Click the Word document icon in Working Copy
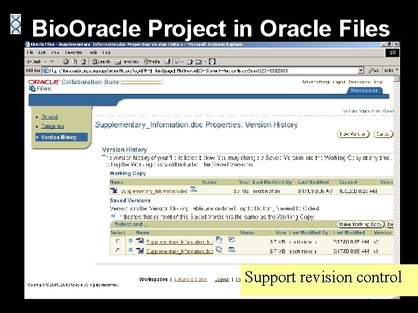 coord(114,191)
